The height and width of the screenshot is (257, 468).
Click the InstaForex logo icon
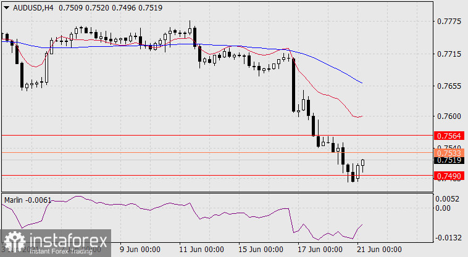[x=12, y=240]
